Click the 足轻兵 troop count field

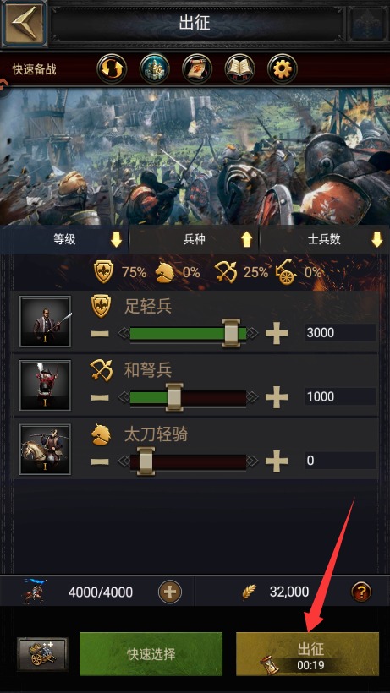340,333
